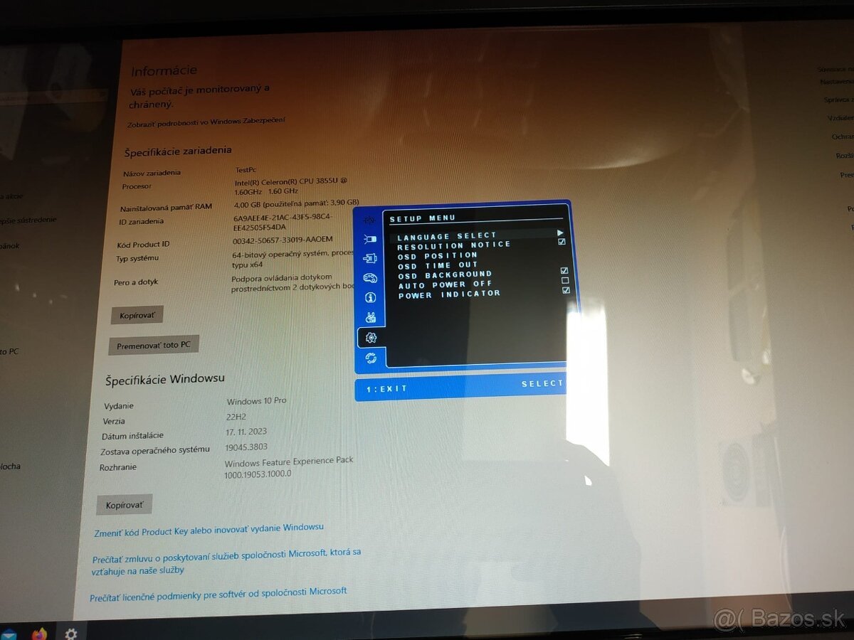Select the manual image adjust icon

[x=371, y=316]
